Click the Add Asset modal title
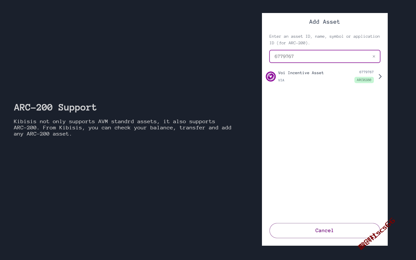The image size is (416, 260). (x=324, y=22)
